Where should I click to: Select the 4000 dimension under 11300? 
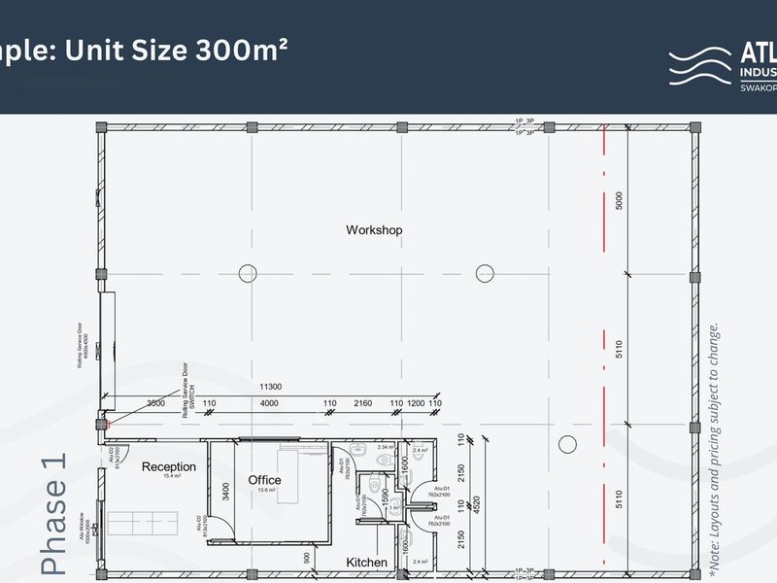point(269,403)
